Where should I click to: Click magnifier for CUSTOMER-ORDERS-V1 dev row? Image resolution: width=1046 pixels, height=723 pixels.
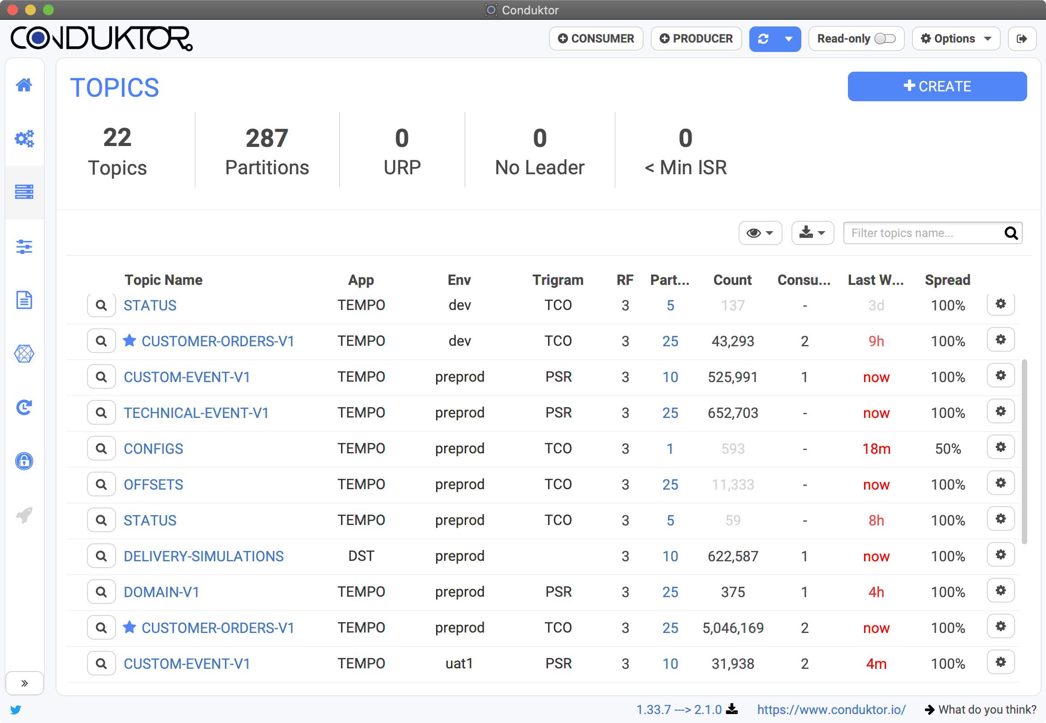coord(101,340)
